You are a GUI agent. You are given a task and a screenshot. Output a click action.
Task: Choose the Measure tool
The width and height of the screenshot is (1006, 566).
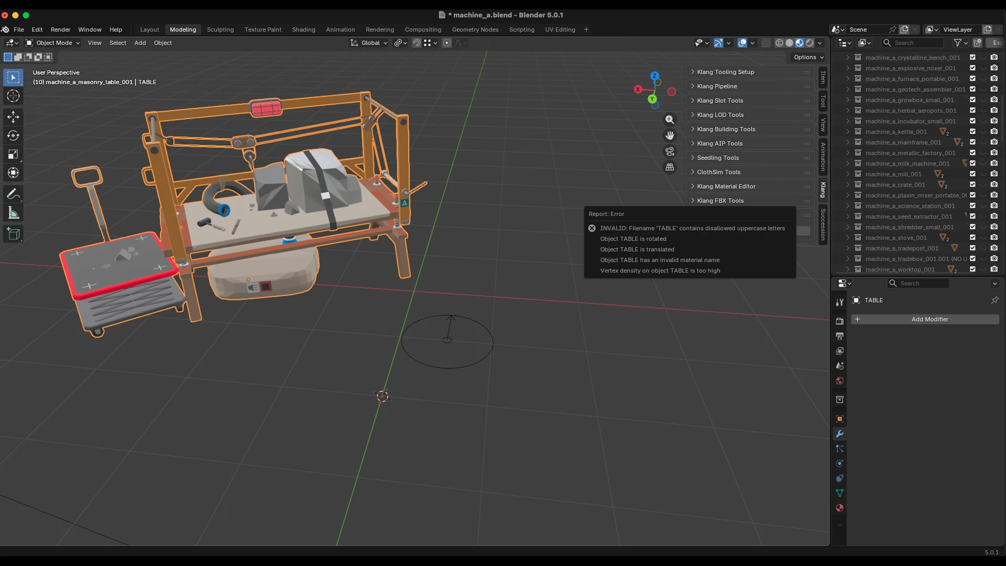[x=13, y=213]
